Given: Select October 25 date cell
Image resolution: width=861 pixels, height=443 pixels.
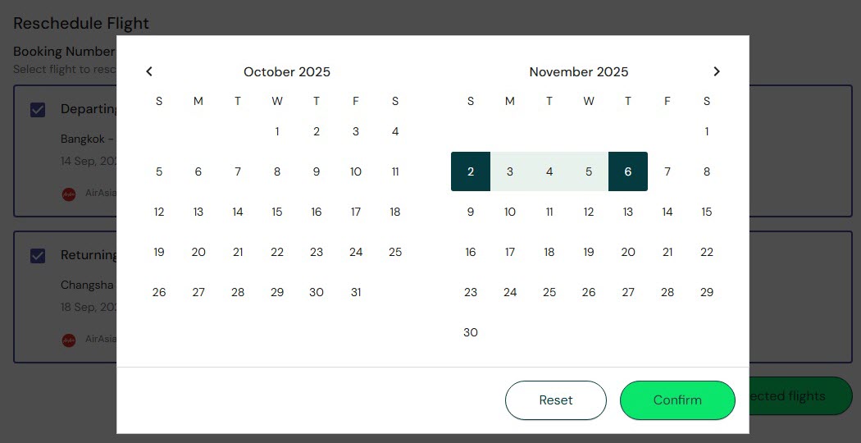Looking at the screenshot, I should [395, 252].
